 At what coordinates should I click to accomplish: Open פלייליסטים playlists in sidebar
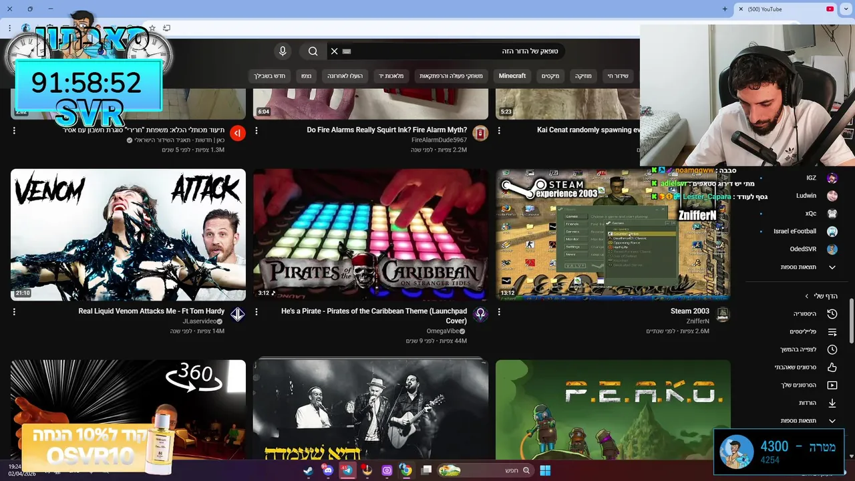pyautogui.click(x=798, y=332)
